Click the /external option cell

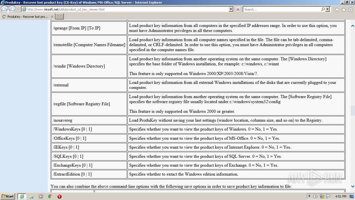[89, 85]
